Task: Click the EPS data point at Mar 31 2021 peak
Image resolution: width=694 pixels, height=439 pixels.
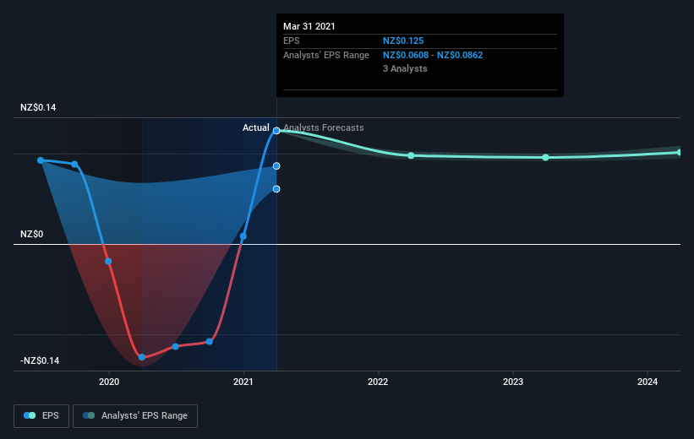Action: [276, 131]
